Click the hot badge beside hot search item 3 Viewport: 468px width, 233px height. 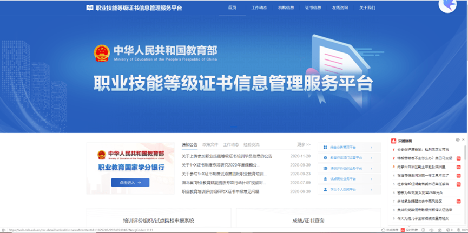pyautogui.click(x=458, y=167)
